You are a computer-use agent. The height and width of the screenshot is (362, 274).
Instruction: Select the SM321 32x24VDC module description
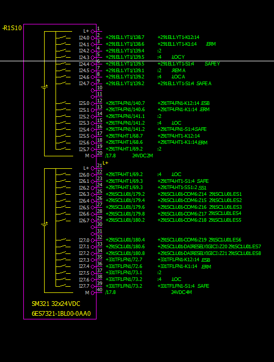pos(56,304)
